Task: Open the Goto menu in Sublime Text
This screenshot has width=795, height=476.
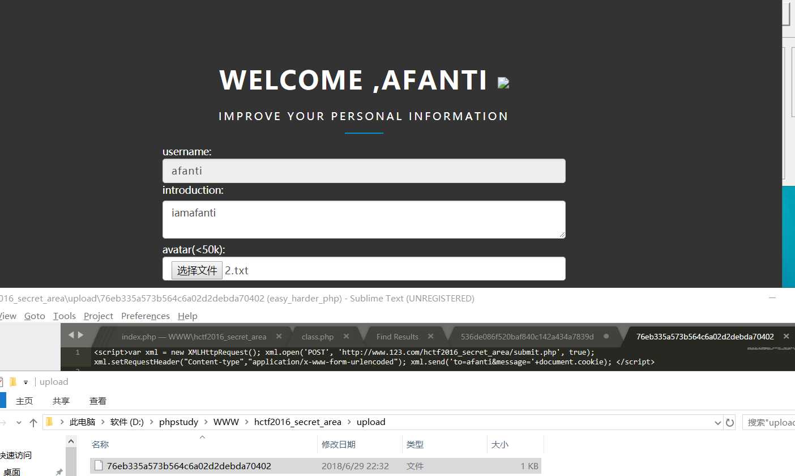Action: click(35, 316)
